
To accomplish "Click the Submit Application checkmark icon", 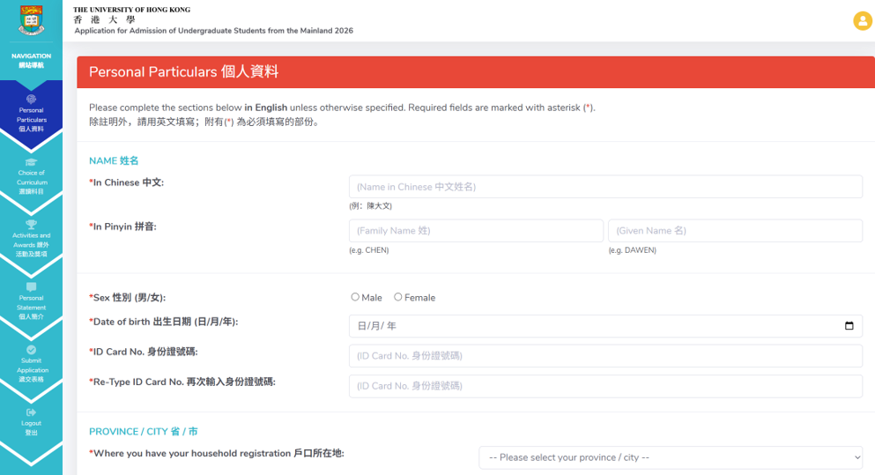I will 32,350.
